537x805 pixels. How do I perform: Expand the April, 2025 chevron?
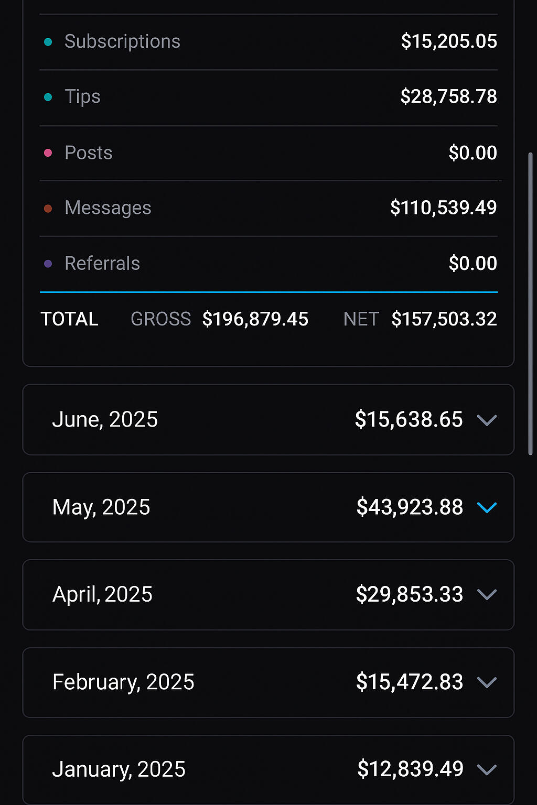487,595
